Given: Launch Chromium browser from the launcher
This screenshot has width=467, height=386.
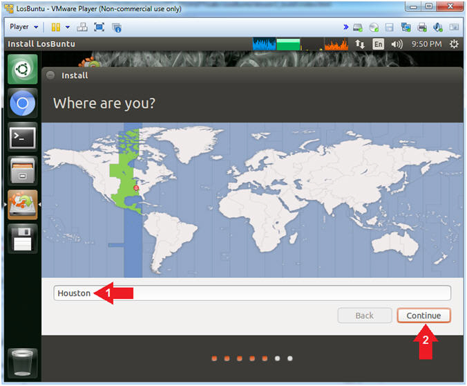Looking at the screenshot, I should [23, 103].
